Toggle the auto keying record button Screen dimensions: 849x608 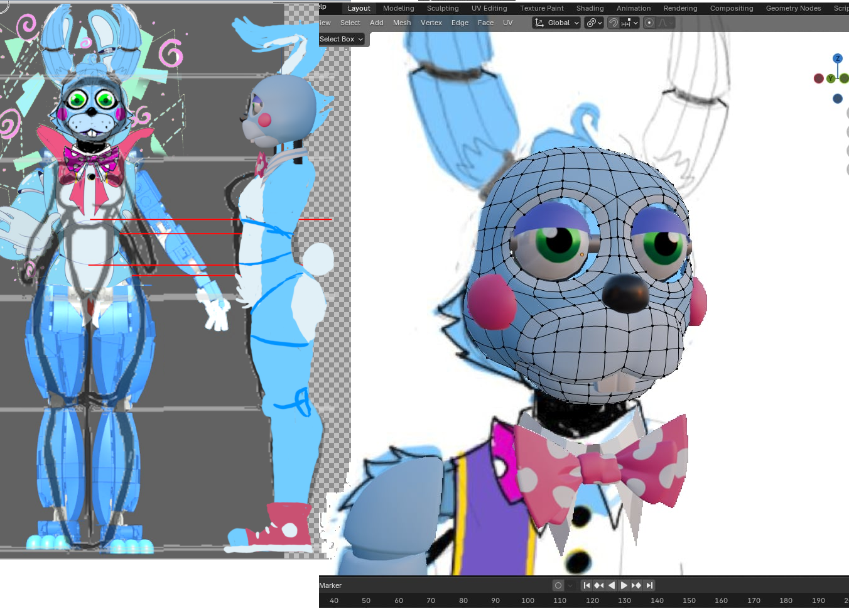tap(558, 585)
